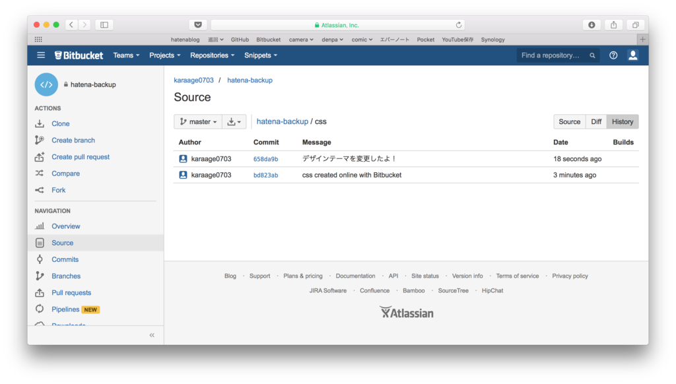Click the Clone action link

click(60, 123)
